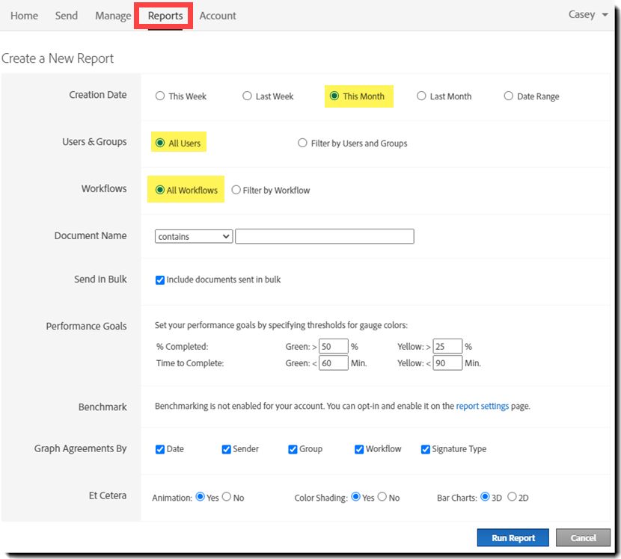Viewport: 621px width, 559px height.
Task: Turn Animation to No
Action: (x=227, y=497)
